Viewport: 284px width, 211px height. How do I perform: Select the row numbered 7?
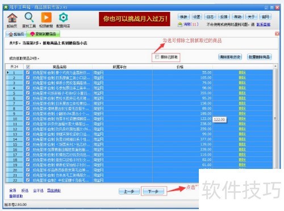[x=14, y=104]
